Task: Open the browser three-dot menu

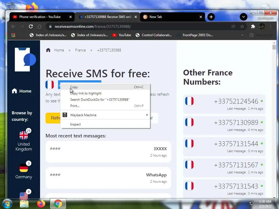Action: coord(271,26)
